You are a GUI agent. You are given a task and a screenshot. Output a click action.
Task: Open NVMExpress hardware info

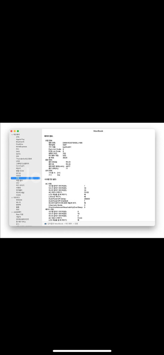(x=21, y=147)
